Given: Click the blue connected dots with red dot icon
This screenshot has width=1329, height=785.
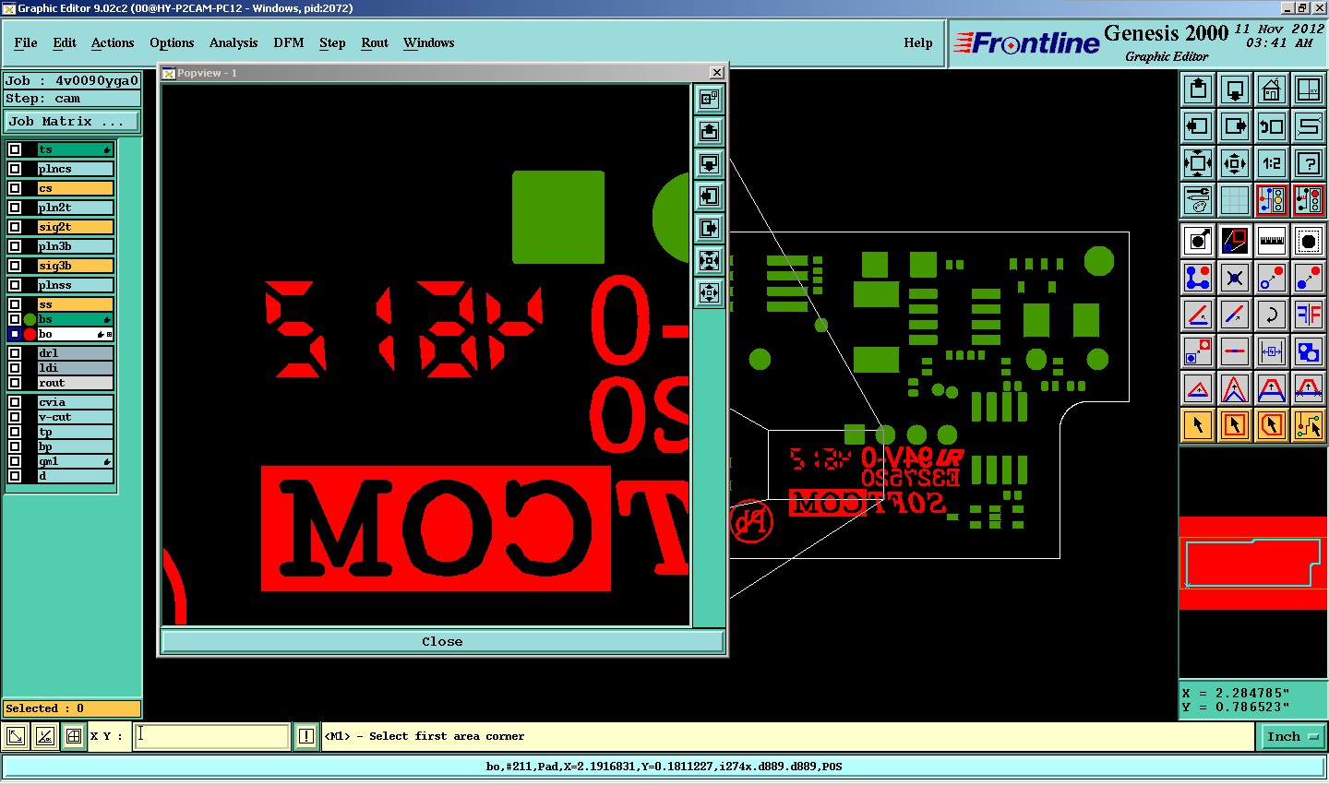Looking at the screenshot, I should [1198, 278].
